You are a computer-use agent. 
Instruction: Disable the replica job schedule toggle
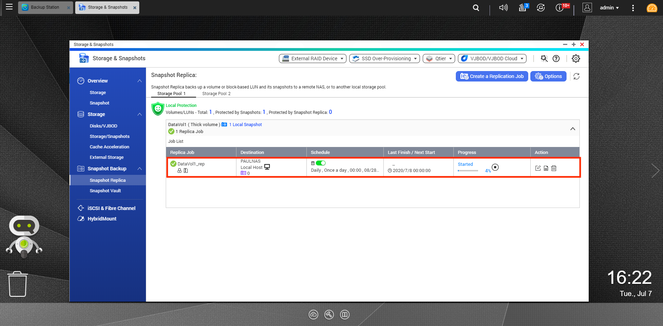pos(321,163)
